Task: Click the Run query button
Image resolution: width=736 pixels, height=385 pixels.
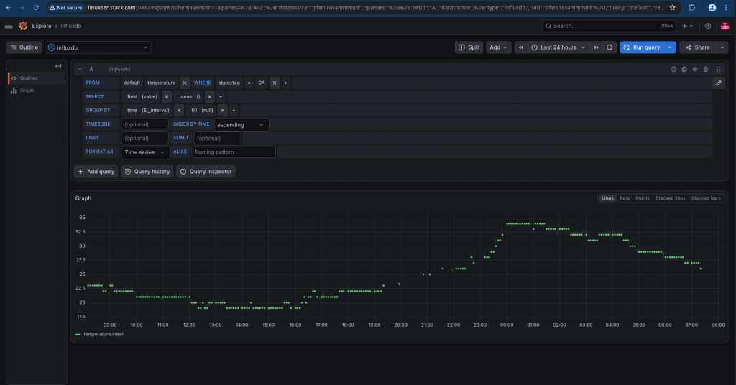Action: coord(642,47)
